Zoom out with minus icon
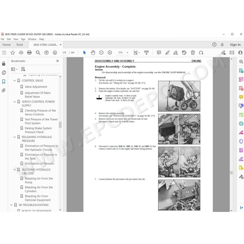The height and width of the screenshot is (244, 244). point(101,53)
